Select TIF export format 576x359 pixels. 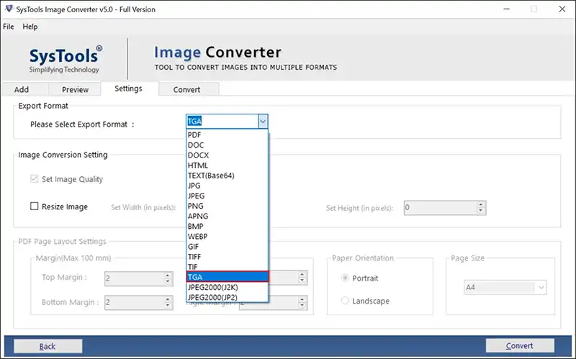pyautogui.click(x=227, y=267)
